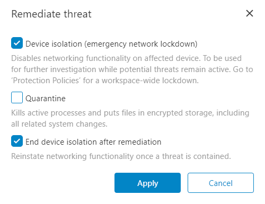Click the white checkmark beside Device isolation
The width and height of the screenshot is (265, 204).
click(17, 43)
